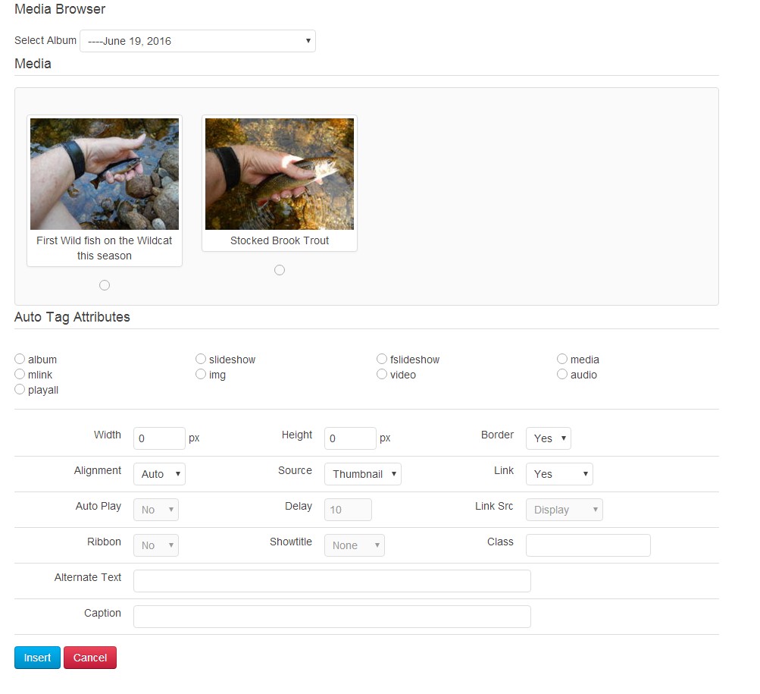
Task: Choose the playall radio button
Action: (20, 389)
